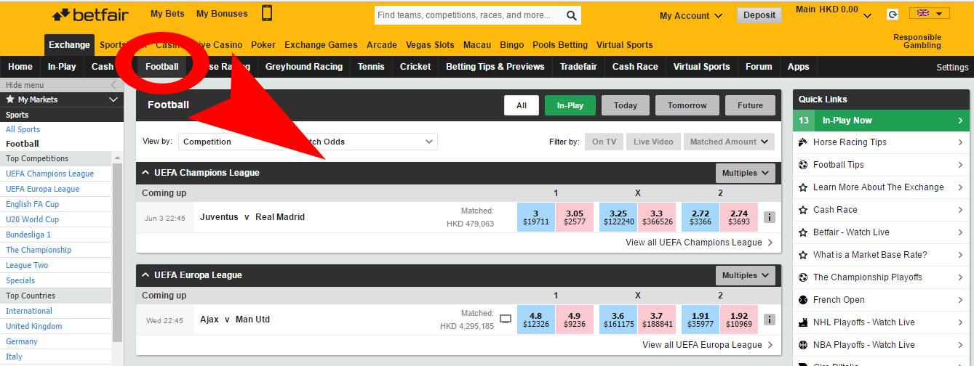Open UEFA Champions League in the sidebar
974x366 pixels.
coord(50,174)
